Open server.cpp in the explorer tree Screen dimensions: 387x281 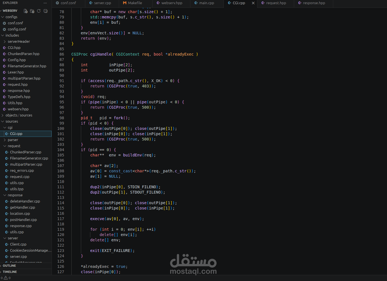[18, 257]
